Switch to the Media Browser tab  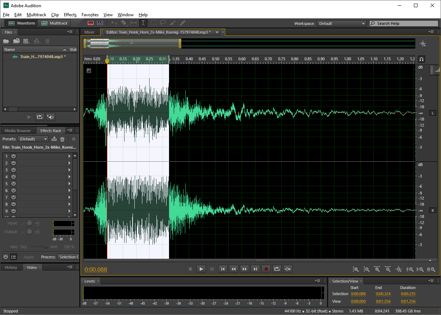tap(18, 131)
